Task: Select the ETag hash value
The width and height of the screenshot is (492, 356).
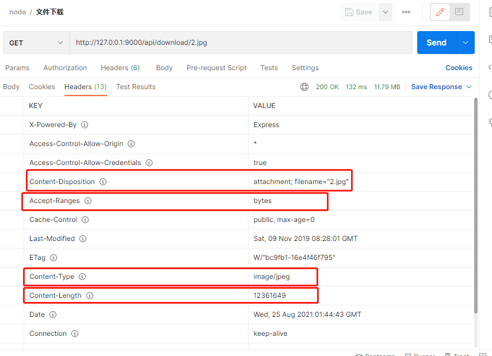Action: pyautogui.click(x=294, y=258)
